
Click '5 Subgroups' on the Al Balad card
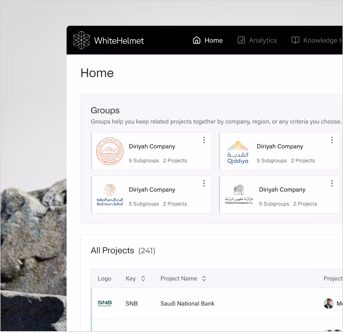274,204
